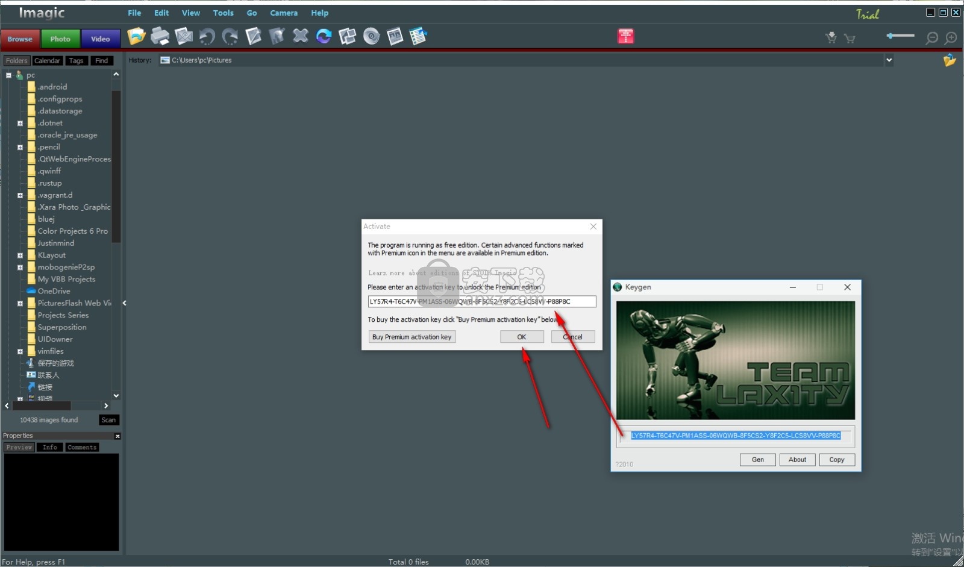This screenshot has width=964, height=567.
Task: Select the Folders tab
Action: click(17, 60)
